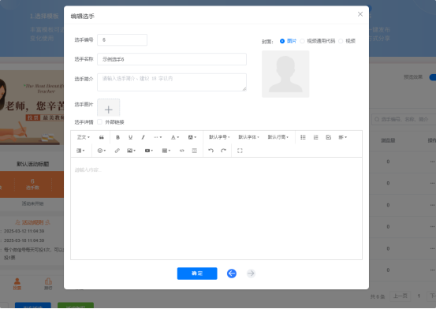
Task: Redo the last edit in the editor
Action: [223, 151]
